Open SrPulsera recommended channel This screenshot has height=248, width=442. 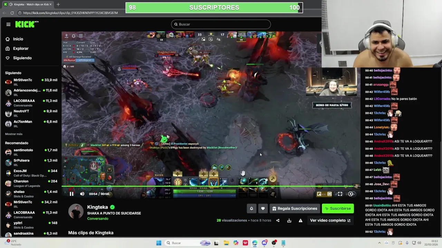coord(31,162)
